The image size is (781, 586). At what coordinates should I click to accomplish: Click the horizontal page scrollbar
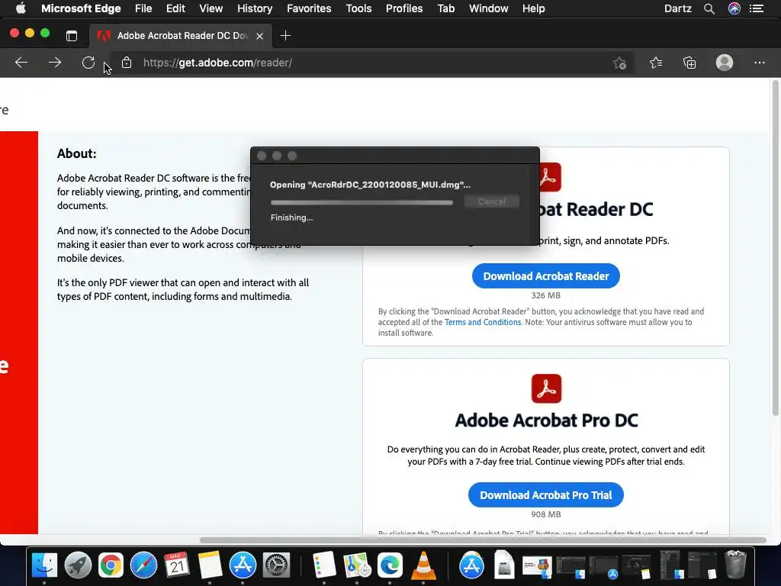click(483, 540)
